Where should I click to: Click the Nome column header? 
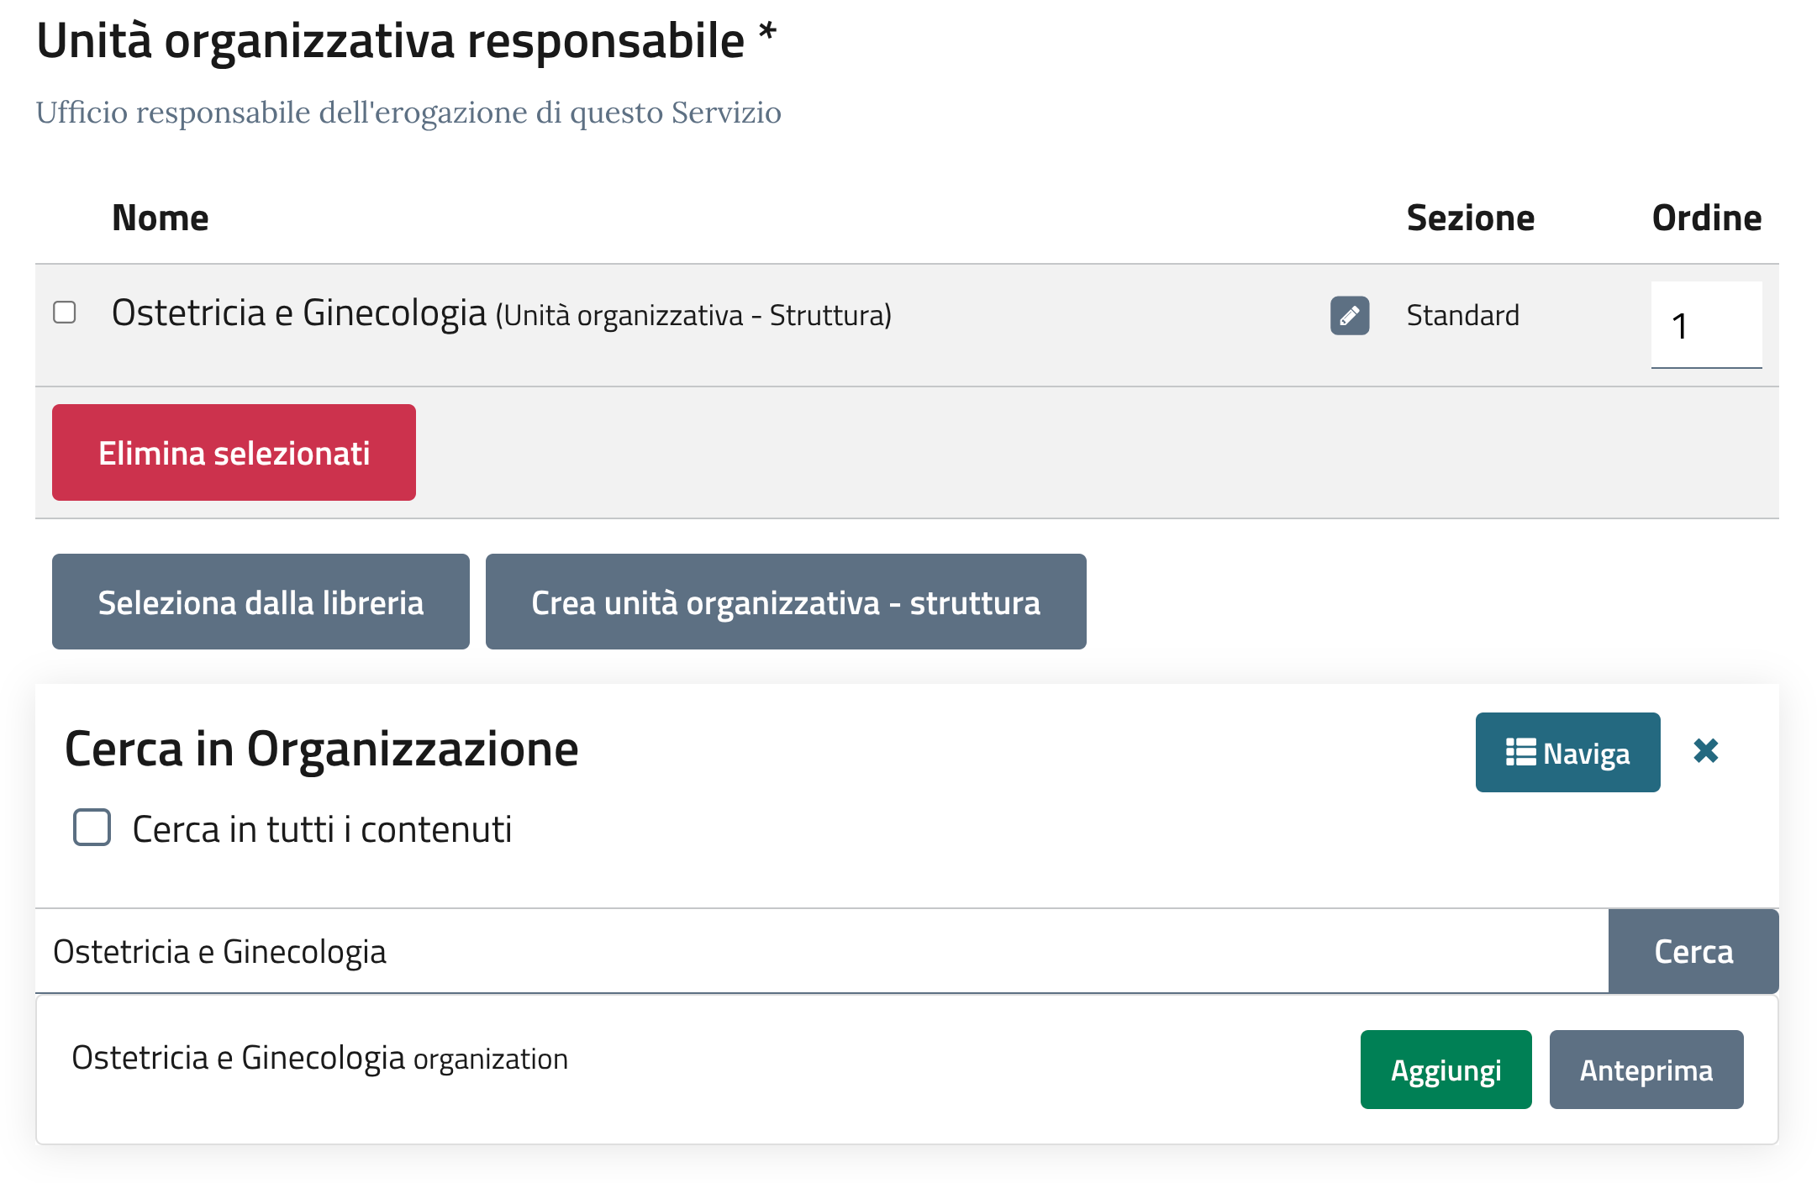(160, 218)
